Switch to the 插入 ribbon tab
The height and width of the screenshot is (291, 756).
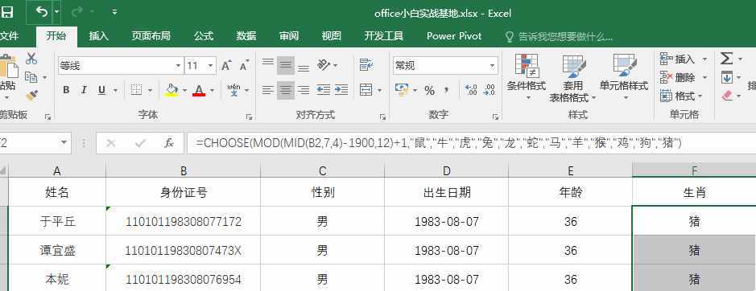pos(99,36)
